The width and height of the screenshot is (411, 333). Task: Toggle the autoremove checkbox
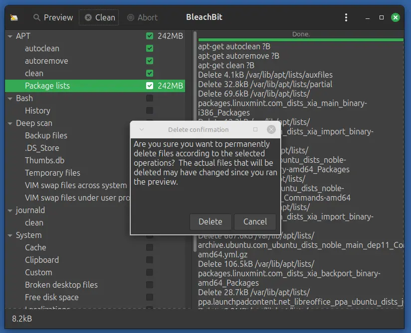150,61
